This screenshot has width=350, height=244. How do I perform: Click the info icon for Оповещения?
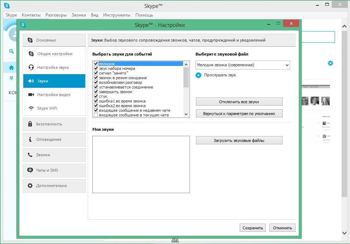click(x=30, y=139)
